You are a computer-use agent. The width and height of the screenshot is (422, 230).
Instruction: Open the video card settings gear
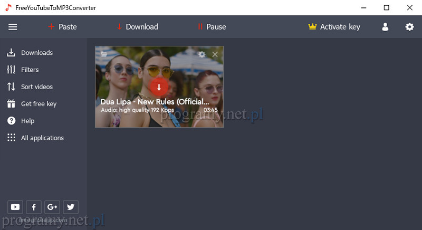[202, 54]
